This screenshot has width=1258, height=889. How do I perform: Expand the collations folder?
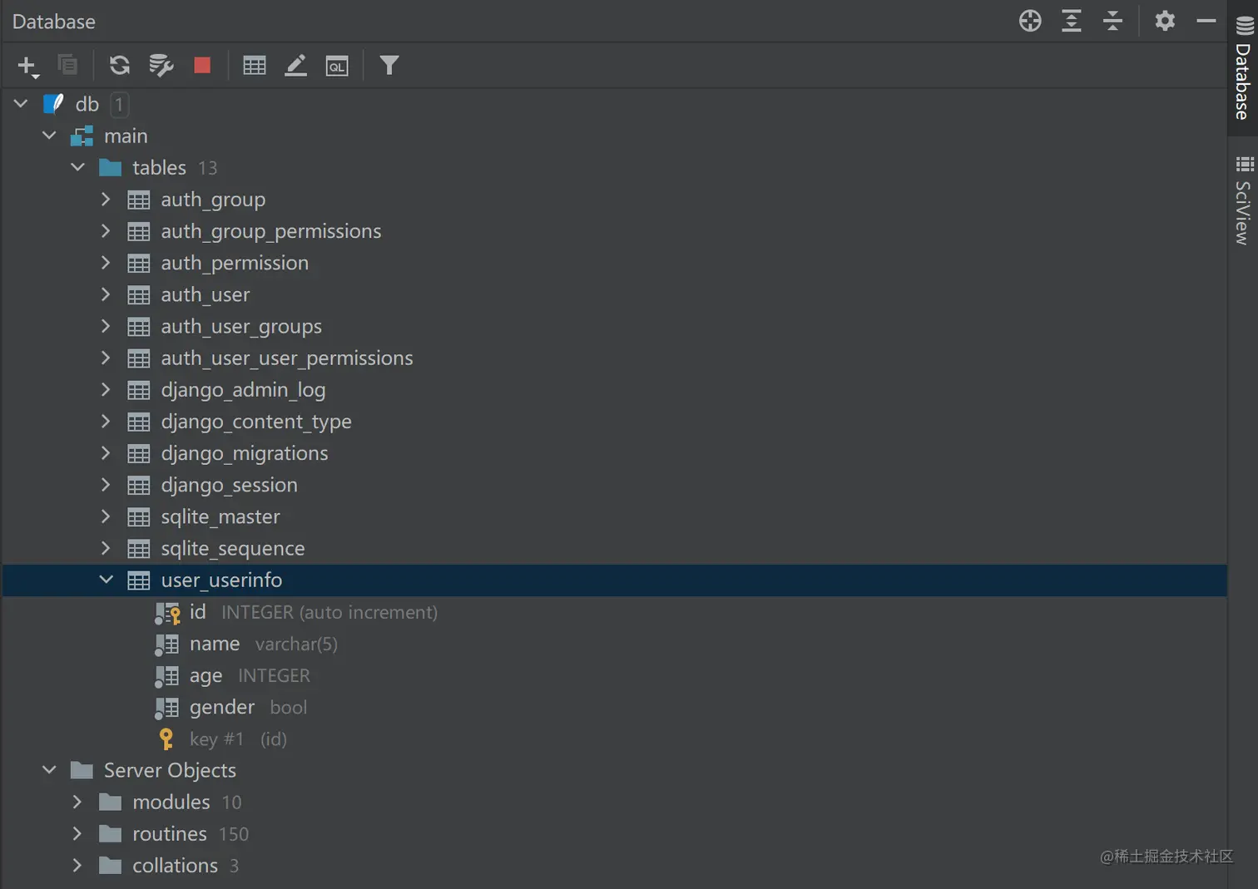(77, 865)
